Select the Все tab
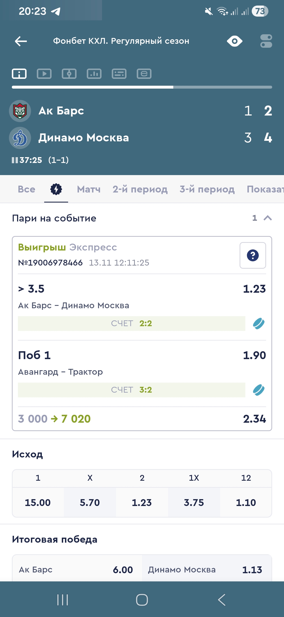This screenshot has width=284, height=617. (x=27, y=189)
